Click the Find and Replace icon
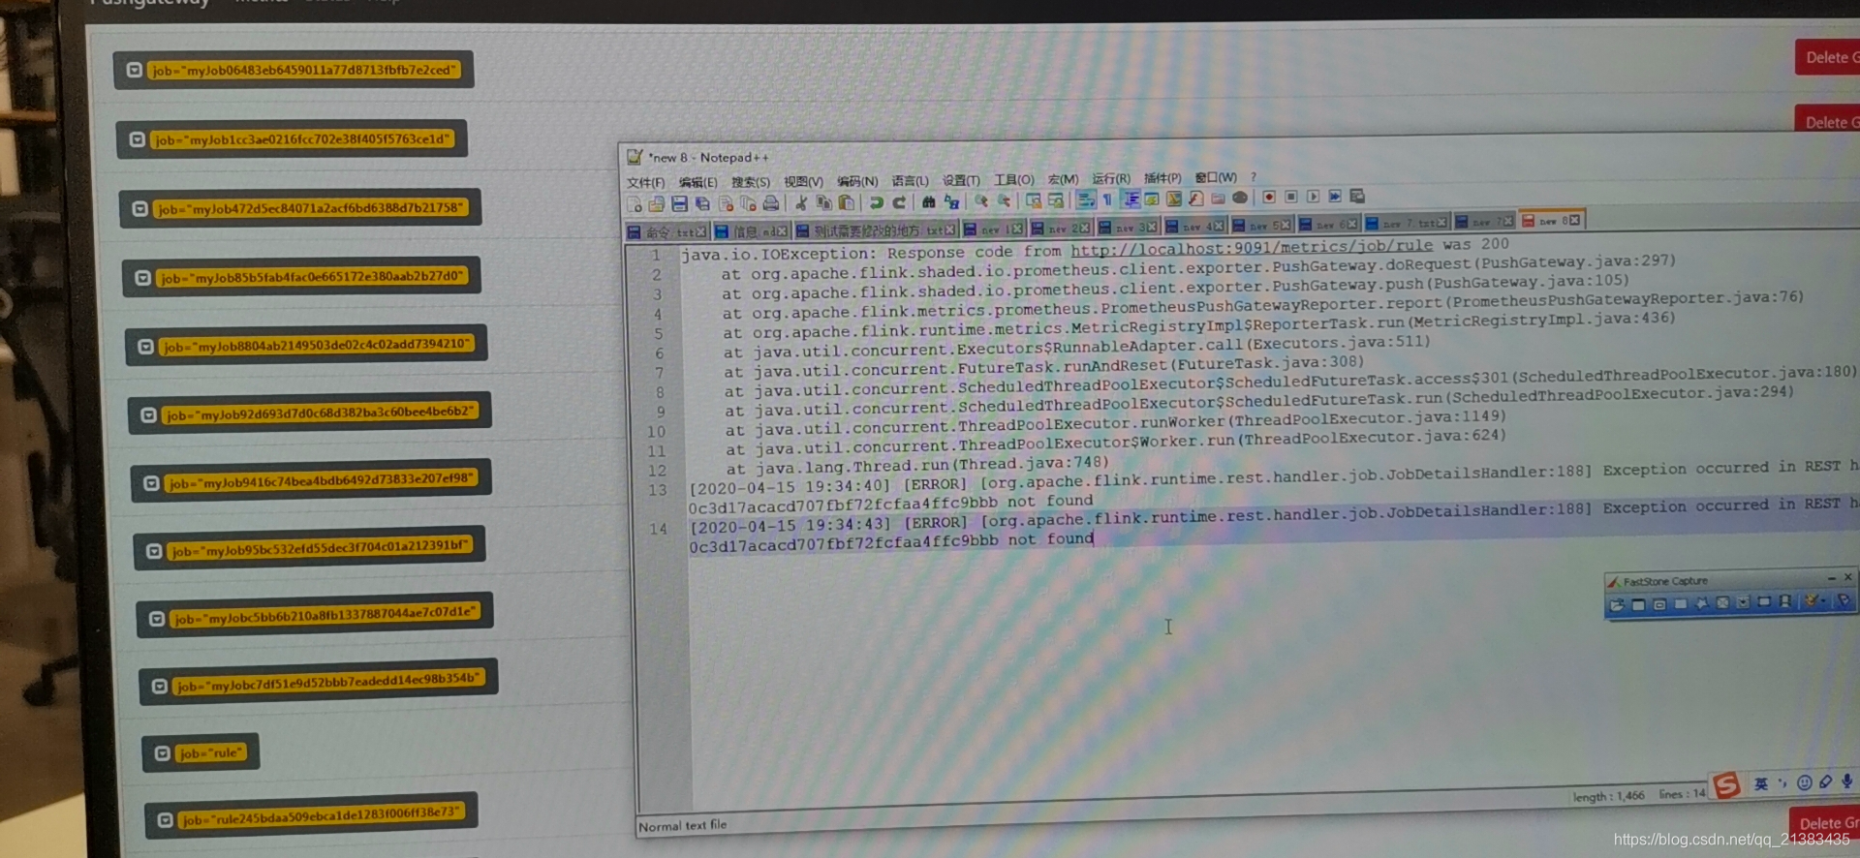1860x858 pixels. tap(951, 202)
